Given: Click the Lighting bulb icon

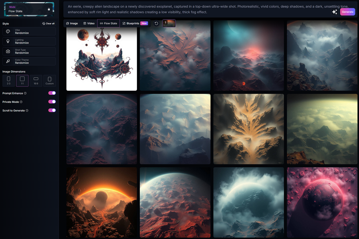Looking at the screenshot, I should coord(8,41).
